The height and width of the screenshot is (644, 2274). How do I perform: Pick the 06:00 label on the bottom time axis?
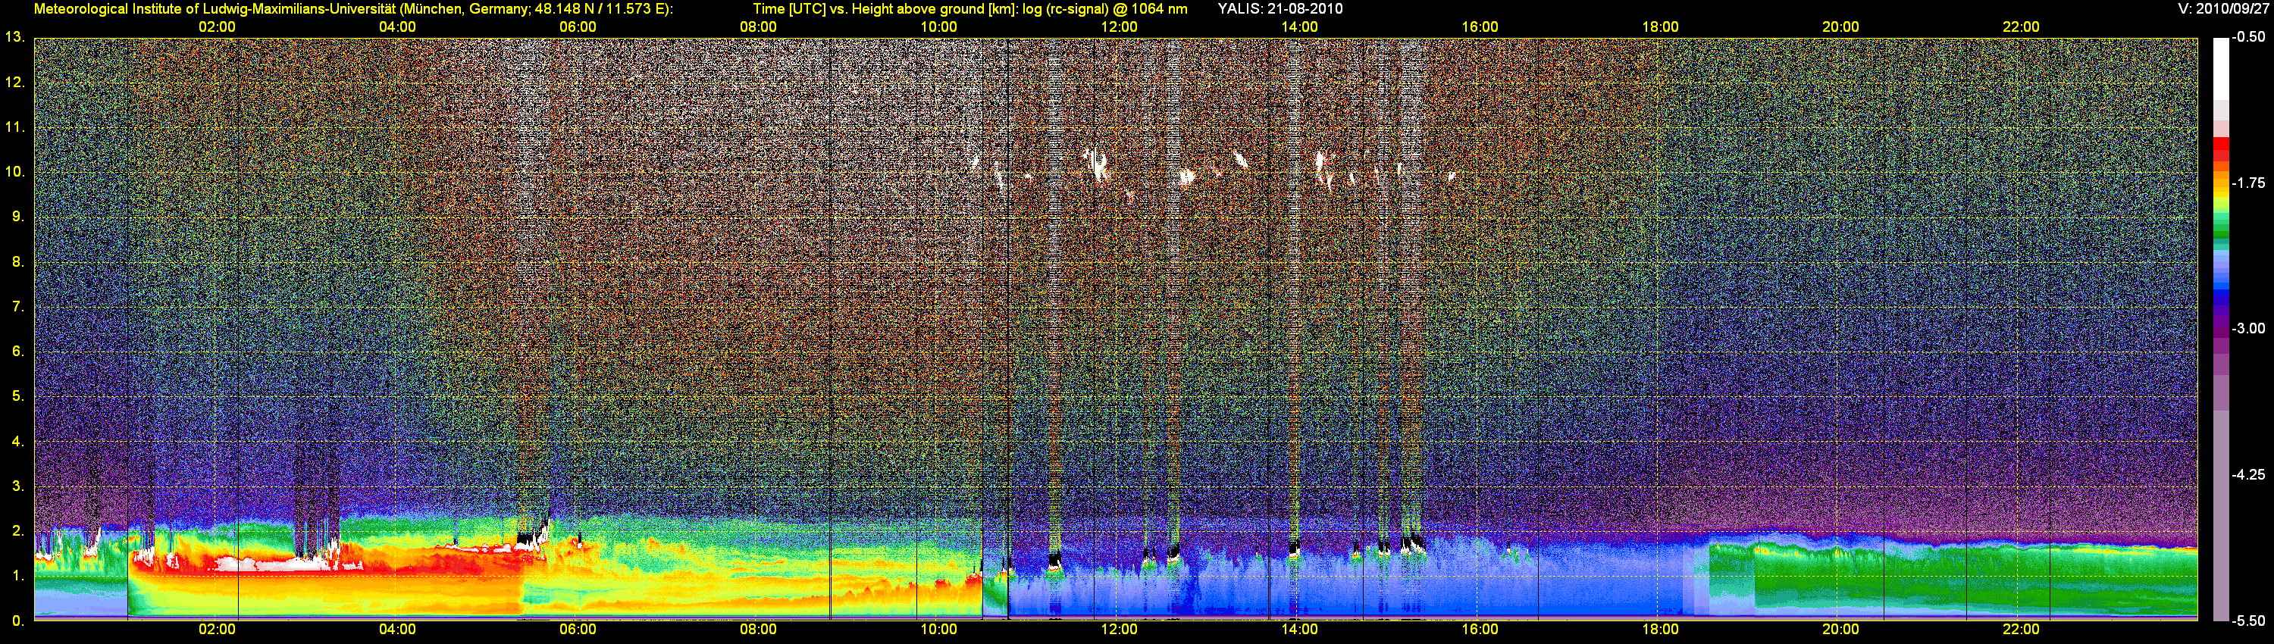point(578,630)
